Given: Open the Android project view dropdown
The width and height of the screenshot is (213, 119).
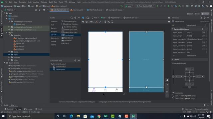Looking at the screenshot, I should [10, 10].
